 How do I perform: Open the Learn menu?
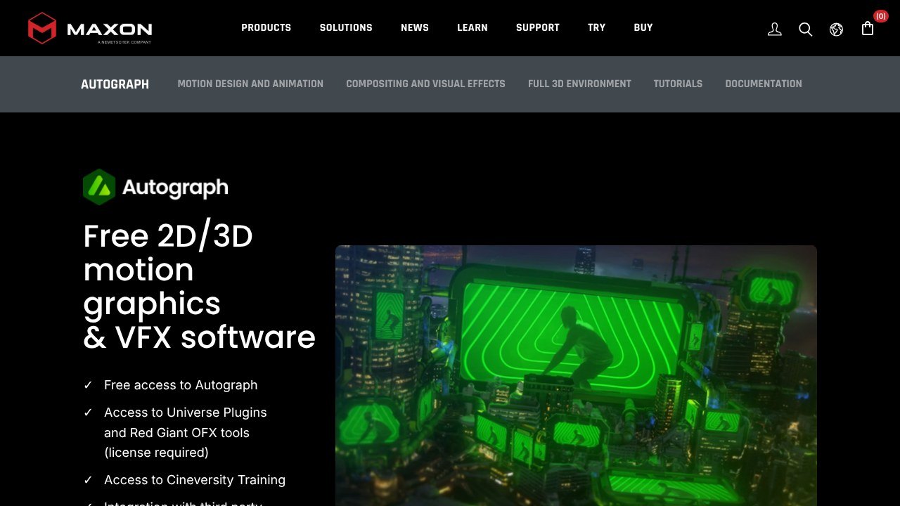472,27
